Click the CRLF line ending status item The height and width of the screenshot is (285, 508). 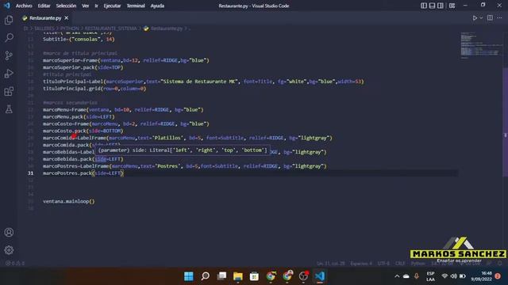click(x=400, y=264)
